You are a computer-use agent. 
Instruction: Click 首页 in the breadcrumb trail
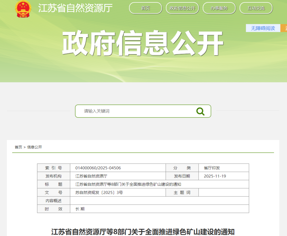click(x=18, y=147)
